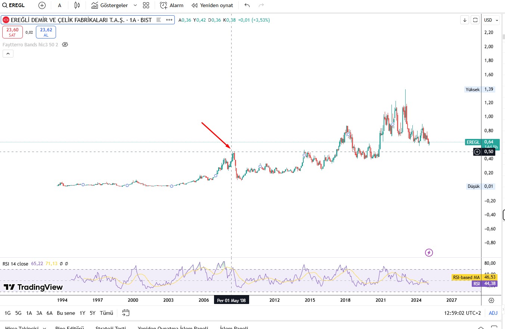505x329 pixels.
Task: Click the Düşük 0,01 low label
Action: 481,186
